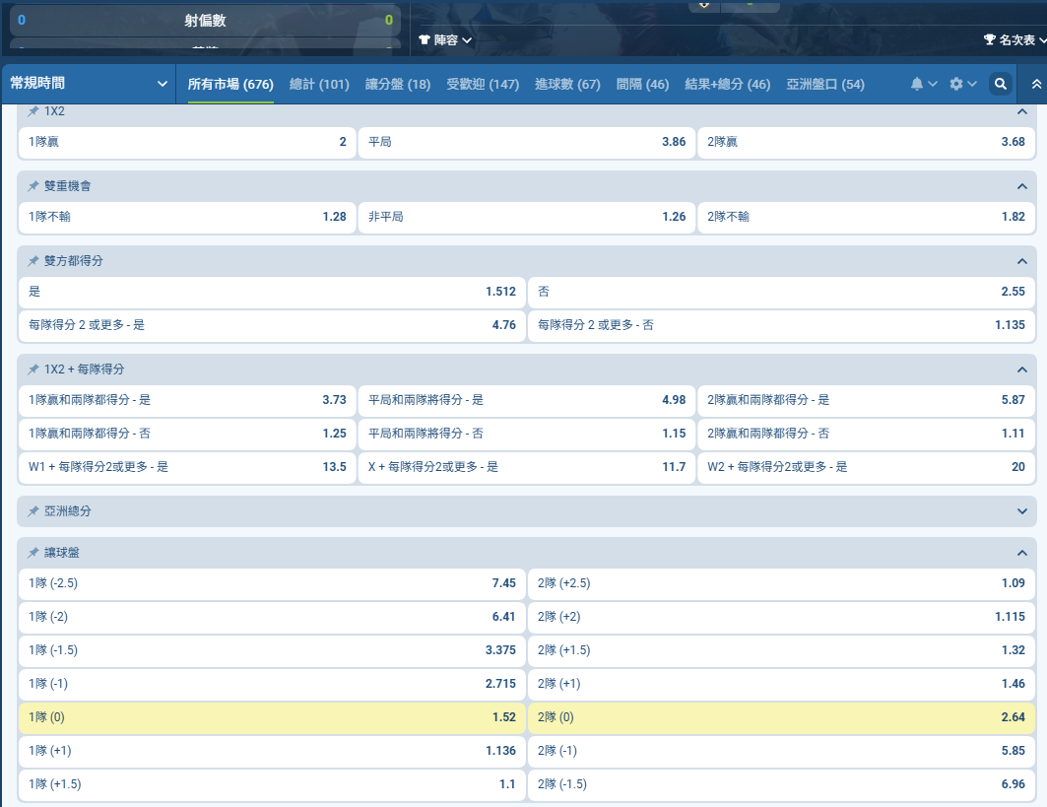The height and width of the screenshot is (807, 1047).
Task: Select highlighted 1隊 (0) handicap at 1.52
Action: click(271, 717)
